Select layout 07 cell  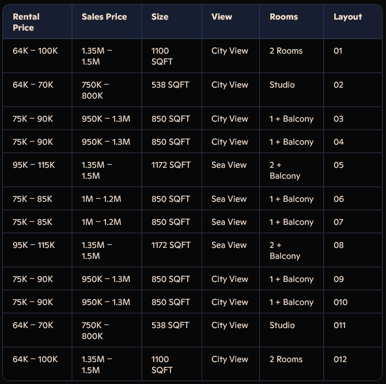coord(338,222)
